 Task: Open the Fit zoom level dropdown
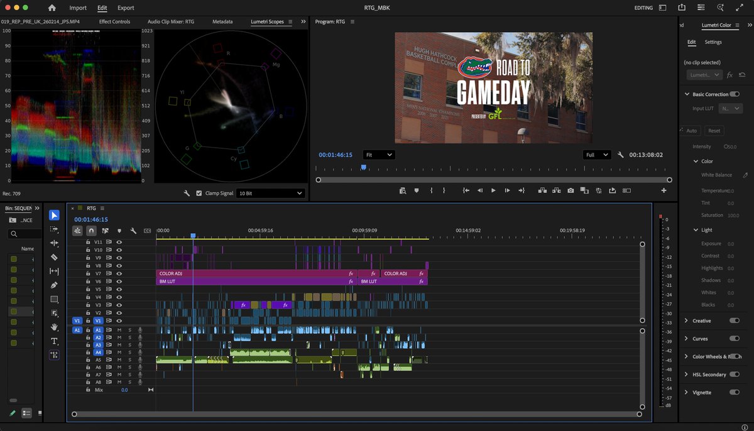[x=380, y=155]
